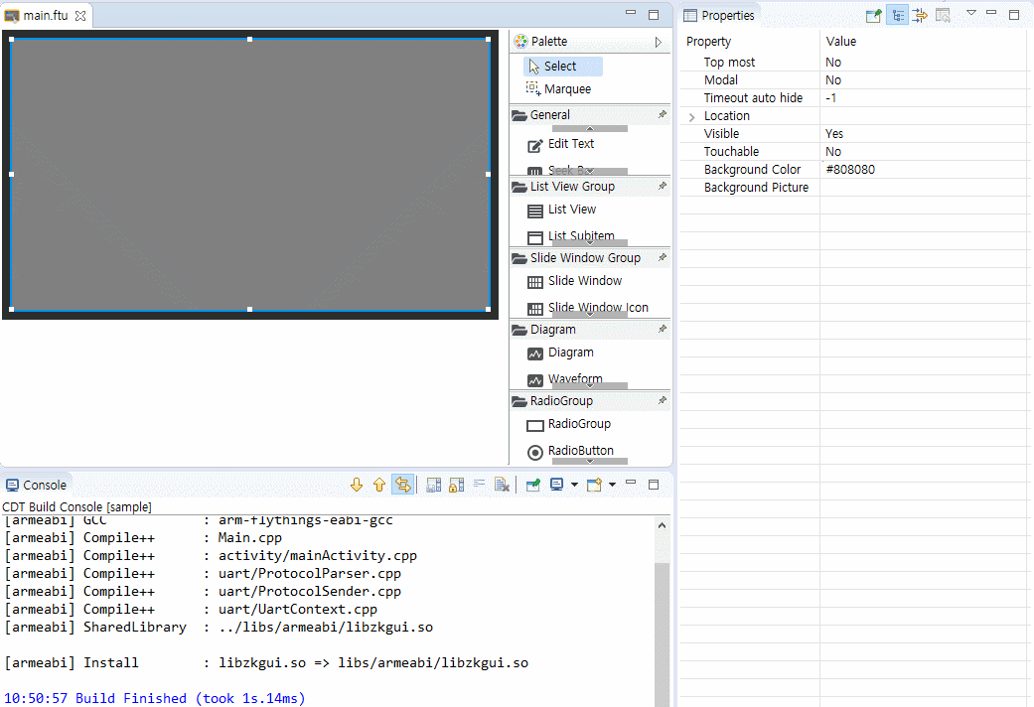Restore default value in Properties toolbar

coord(943,15)
